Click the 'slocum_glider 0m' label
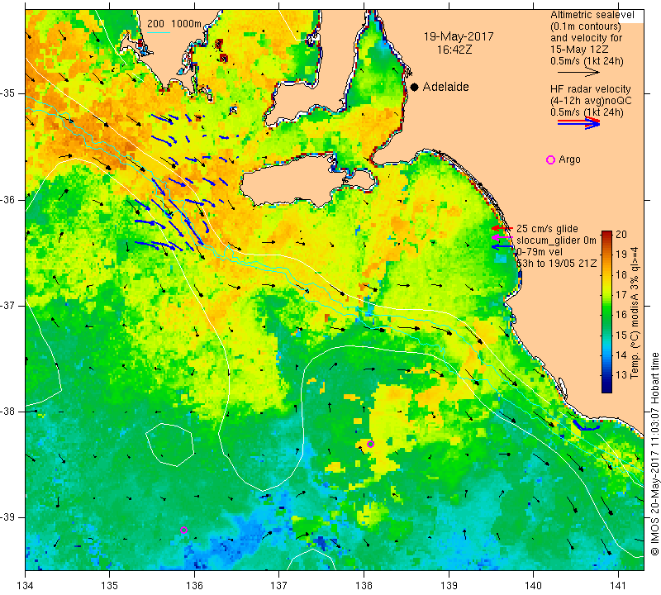 556,240
